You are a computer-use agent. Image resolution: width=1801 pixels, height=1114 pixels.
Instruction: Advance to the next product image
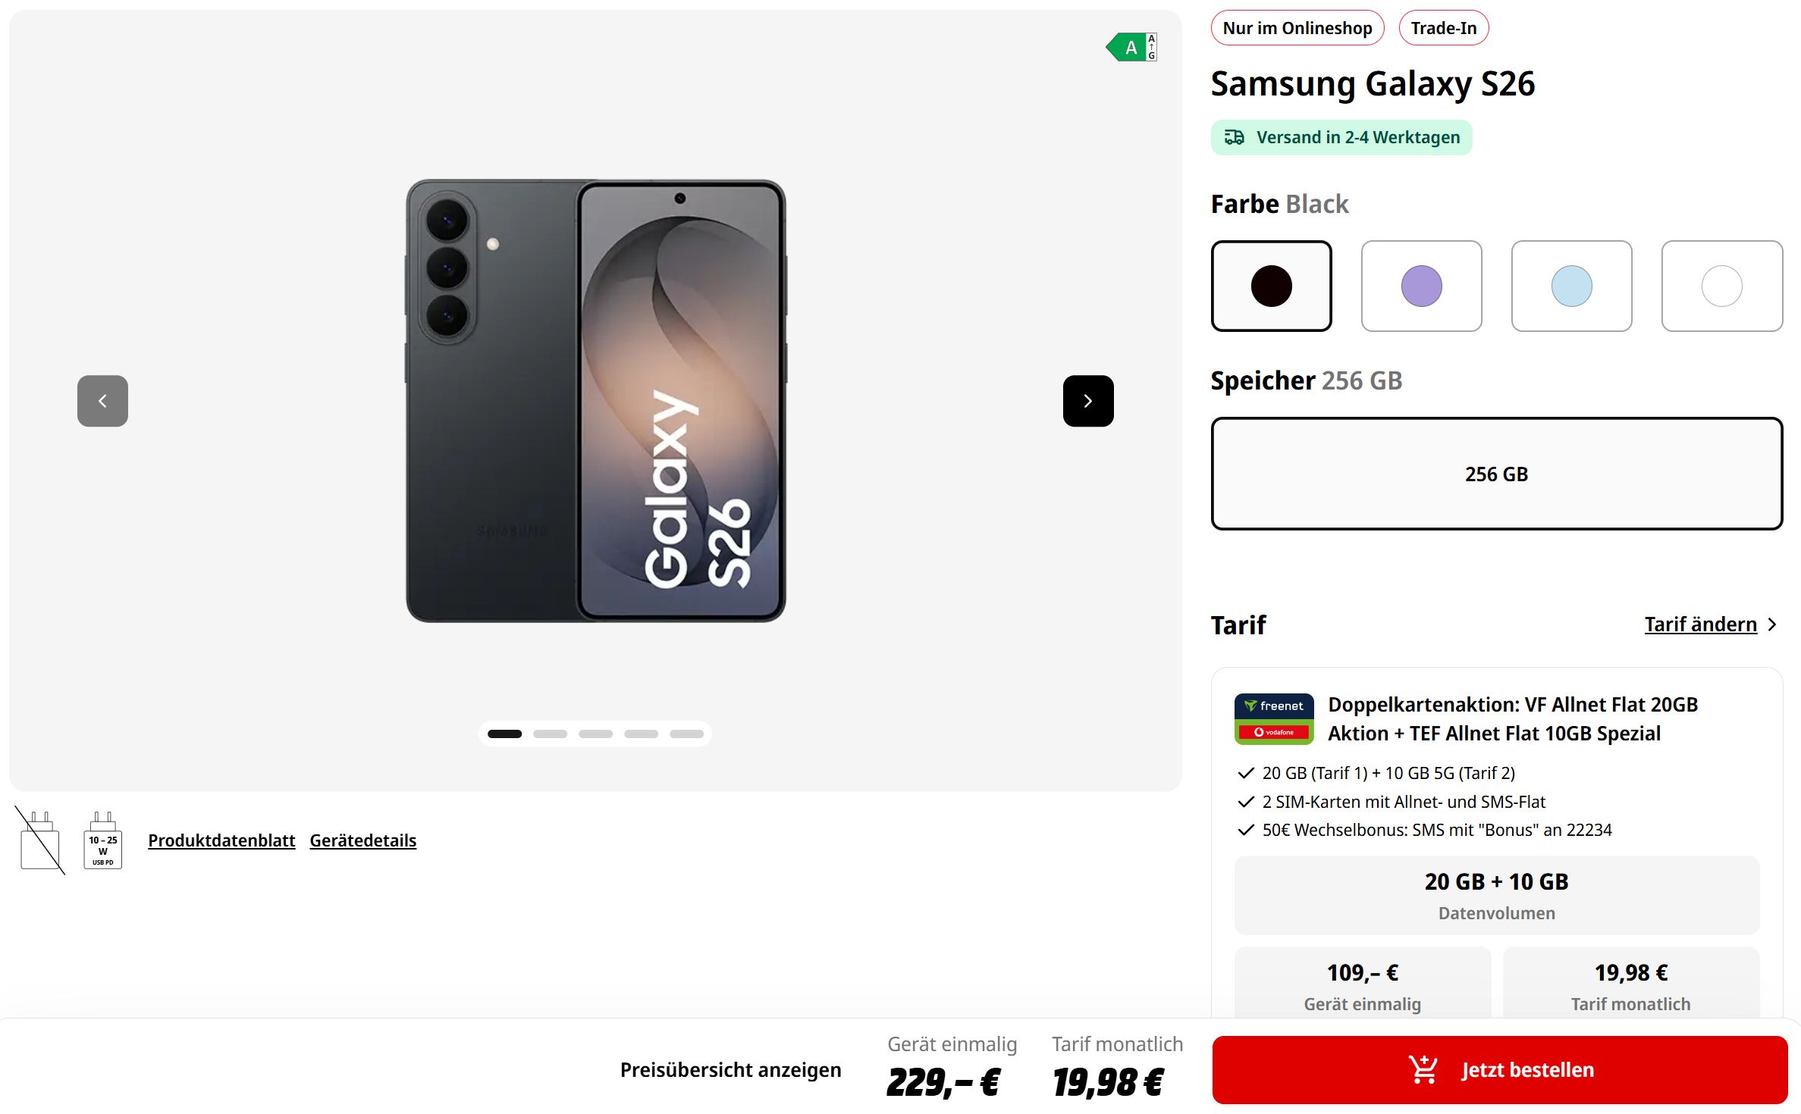click(x=1087, y=401)
